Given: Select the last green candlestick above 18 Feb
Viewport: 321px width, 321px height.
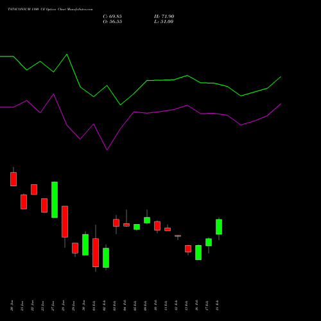Looking at the screenshot, I should 219,227.
